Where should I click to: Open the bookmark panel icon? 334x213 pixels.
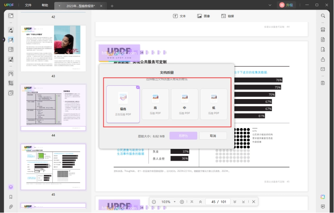pyautogui.click(x=10, y=197)
